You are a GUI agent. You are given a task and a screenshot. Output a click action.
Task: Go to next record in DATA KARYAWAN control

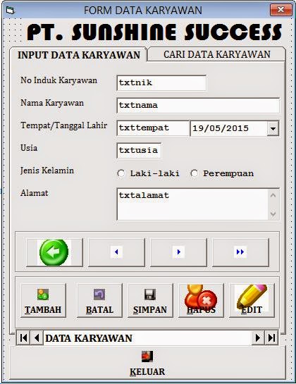click(x=258, y=338)
